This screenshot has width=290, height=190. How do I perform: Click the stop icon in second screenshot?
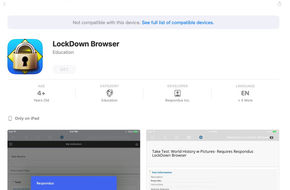(177, 137)
